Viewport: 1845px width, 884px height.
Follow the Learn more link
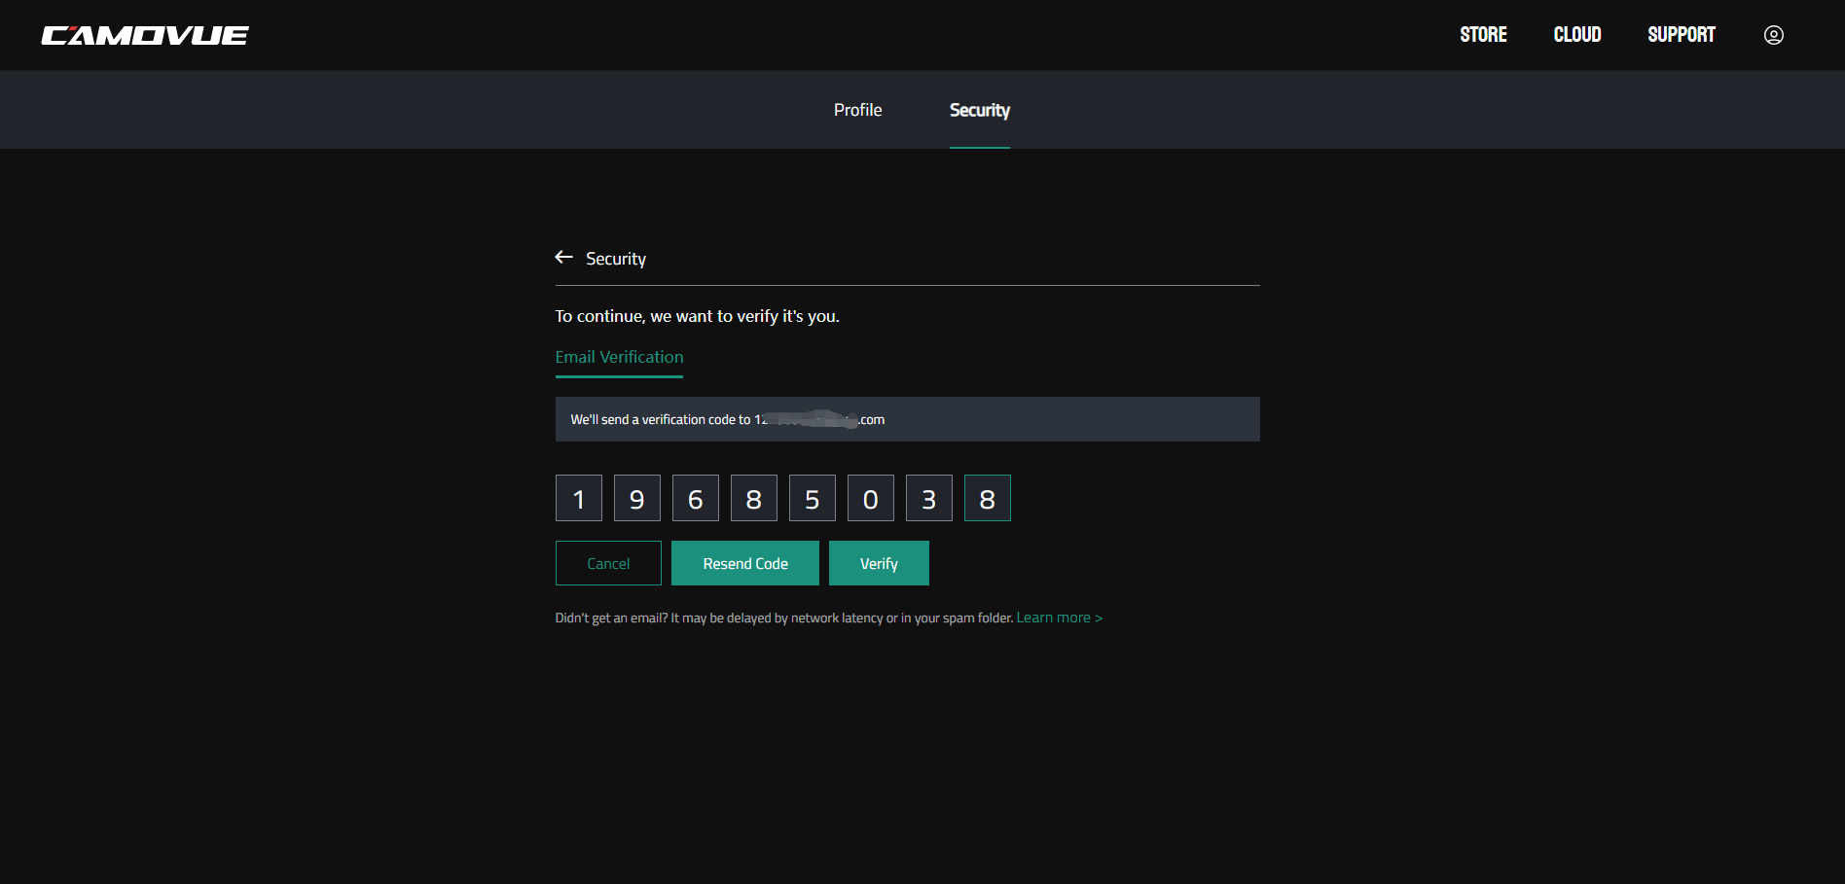[x=1059, y=618]
